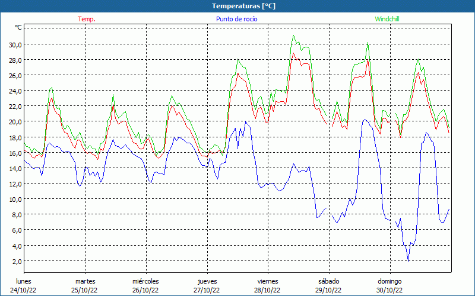The image size is (475, 296).
Task: Click the 26/10/22 date label
Action: coord(145,290)
